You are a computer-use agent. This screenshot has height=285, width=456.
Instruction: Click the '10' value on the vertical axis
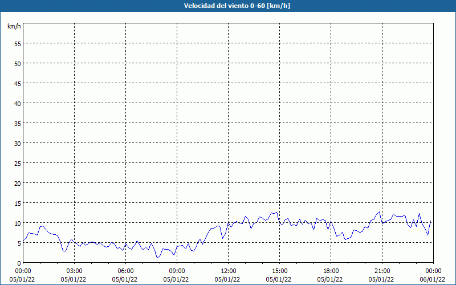[18, 223]
